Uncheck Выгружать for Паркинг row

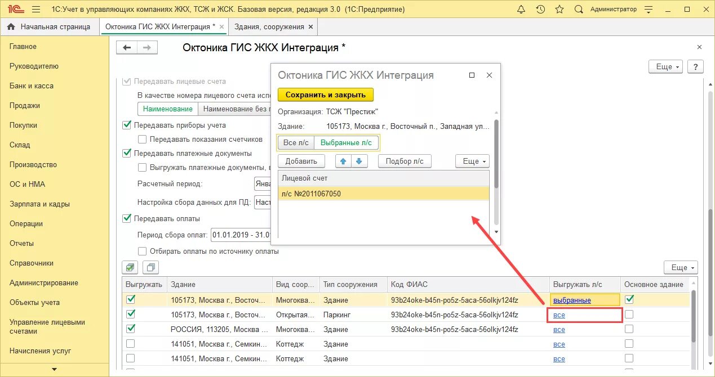tap(131, 314)
